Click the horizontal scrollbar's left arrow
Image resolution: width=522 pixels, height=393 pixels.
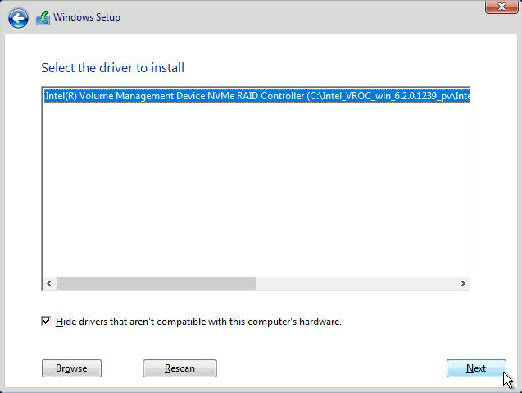click(49, 283)
